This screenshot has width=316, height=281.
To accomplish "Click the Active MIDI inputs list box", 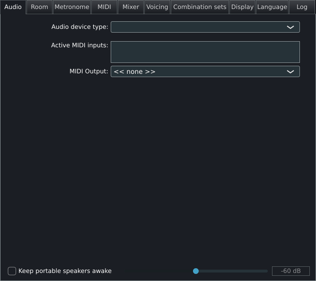I will point(205,52).
